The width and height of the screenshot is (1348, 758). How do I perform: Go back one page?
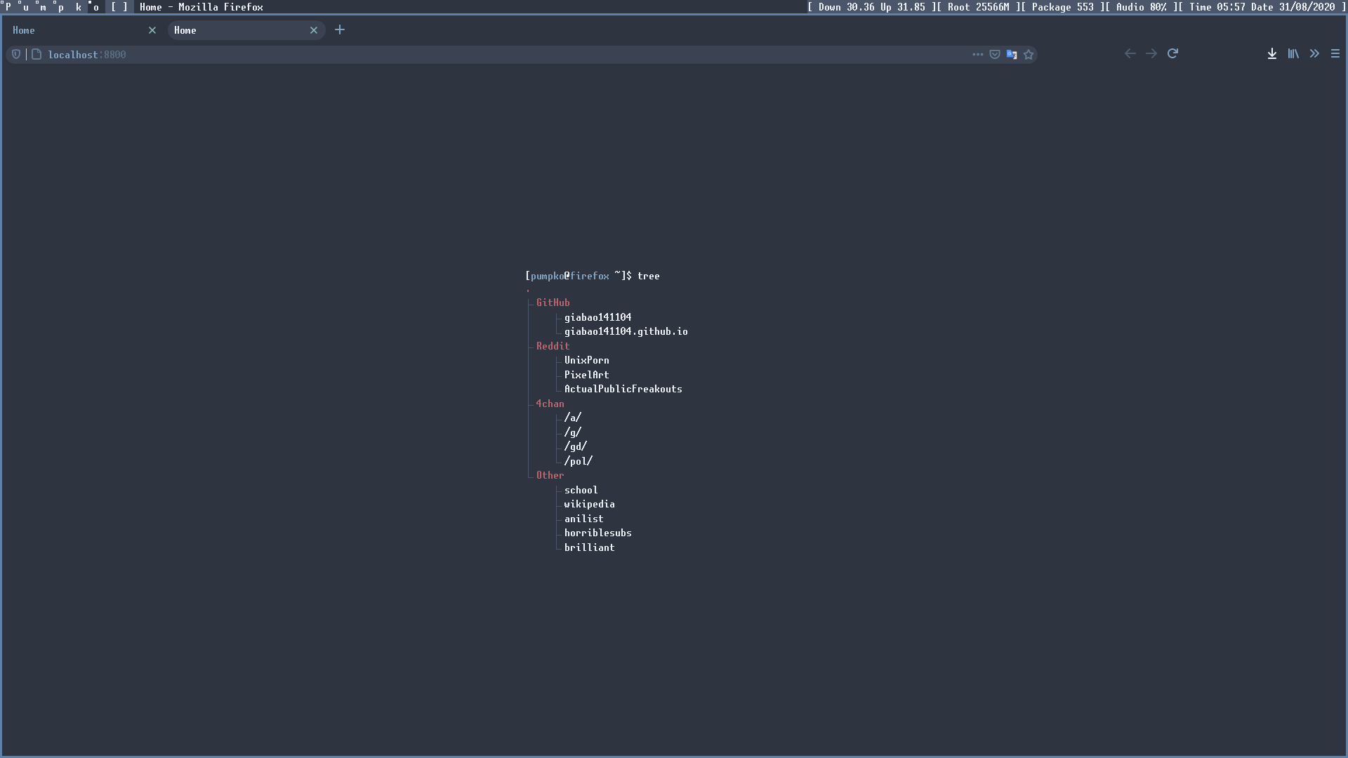pyautogui.click(x=1130, y=53)
